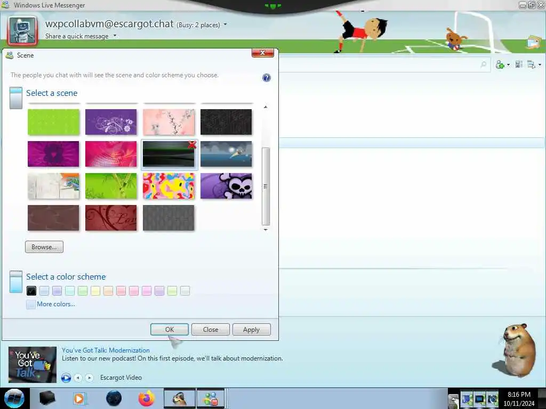Screen dimensions: 546x409
Task: Select the purple skull scene
Action: point(226,186)
